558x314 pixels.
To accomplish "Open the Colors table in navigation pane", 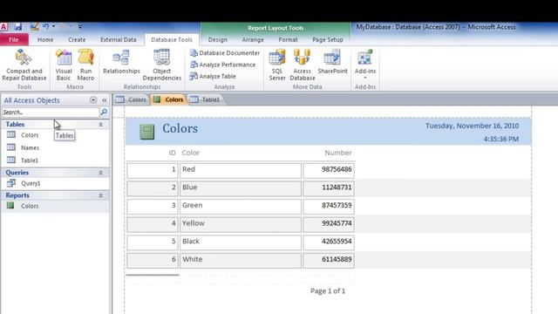I will (x=30, y=135).
